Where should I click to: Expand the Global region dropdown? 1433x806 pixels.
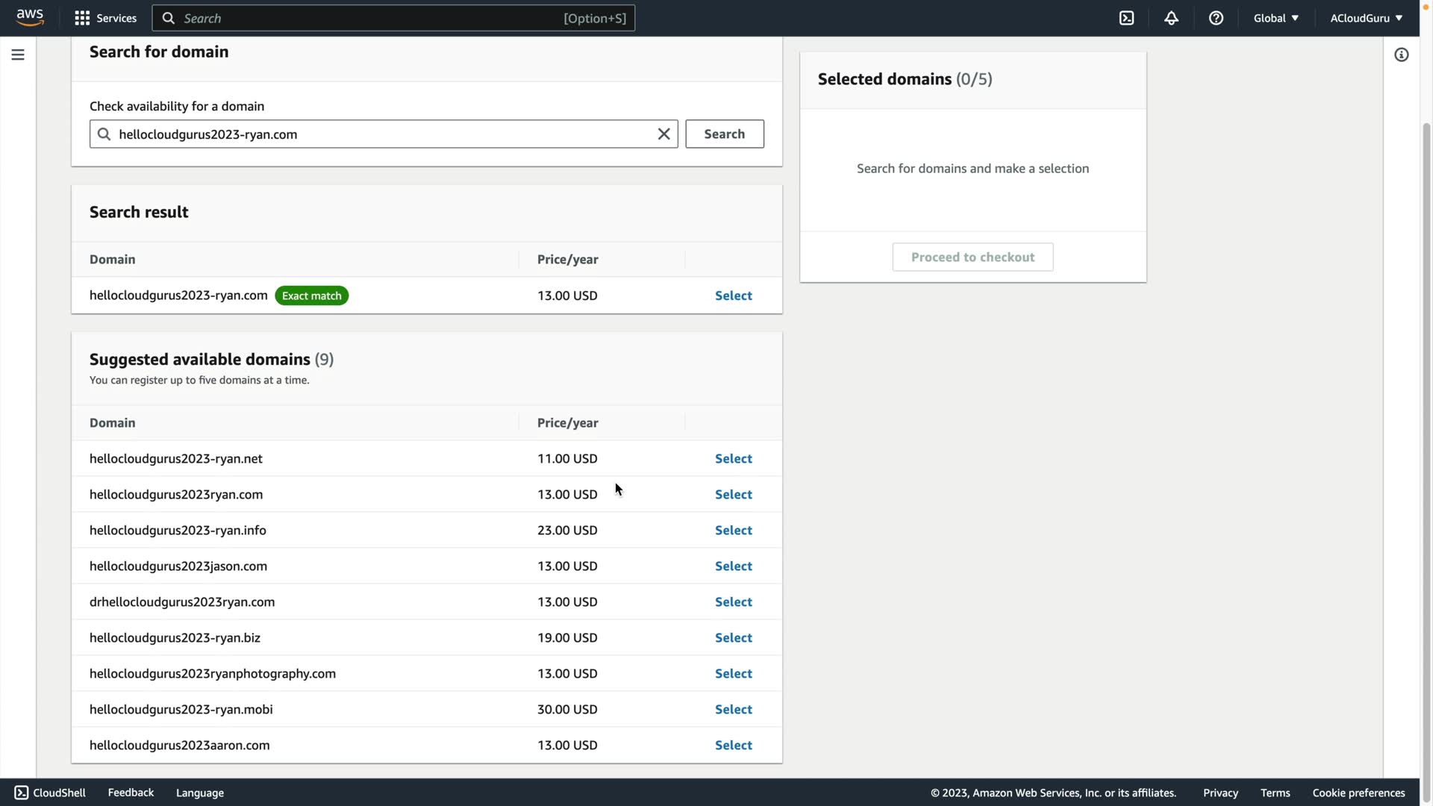coord(1276,18)
